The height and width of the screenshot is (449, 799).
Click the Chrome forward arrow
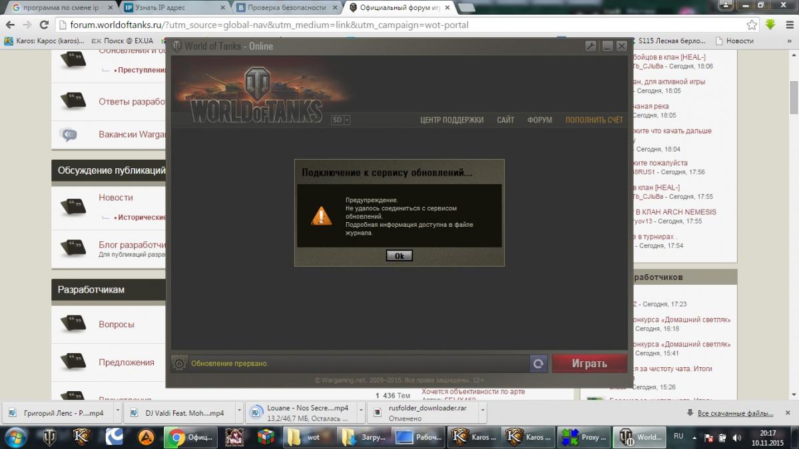click(27, 25)
